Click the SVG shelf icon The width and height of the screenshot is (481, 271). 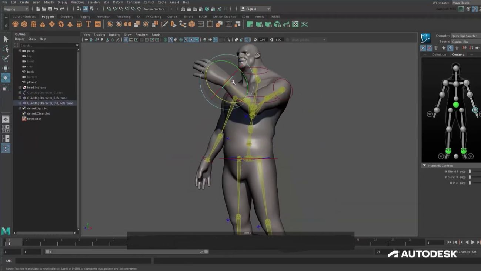point(97,24)
